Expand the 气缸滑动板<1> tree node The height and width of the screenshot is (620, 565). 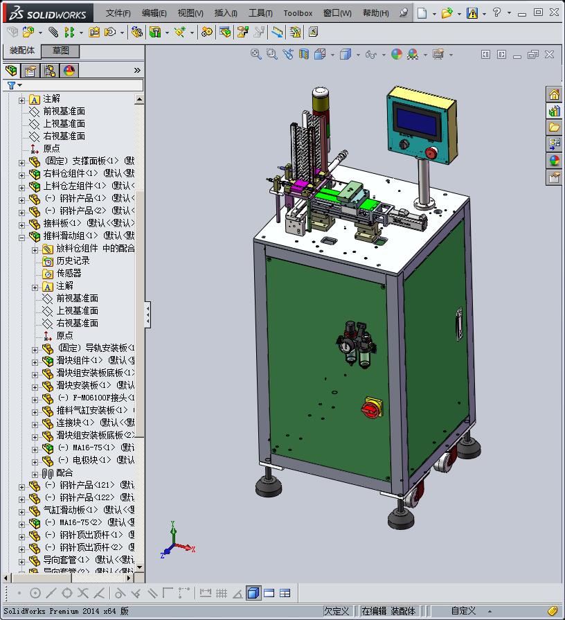coord(21,512)
